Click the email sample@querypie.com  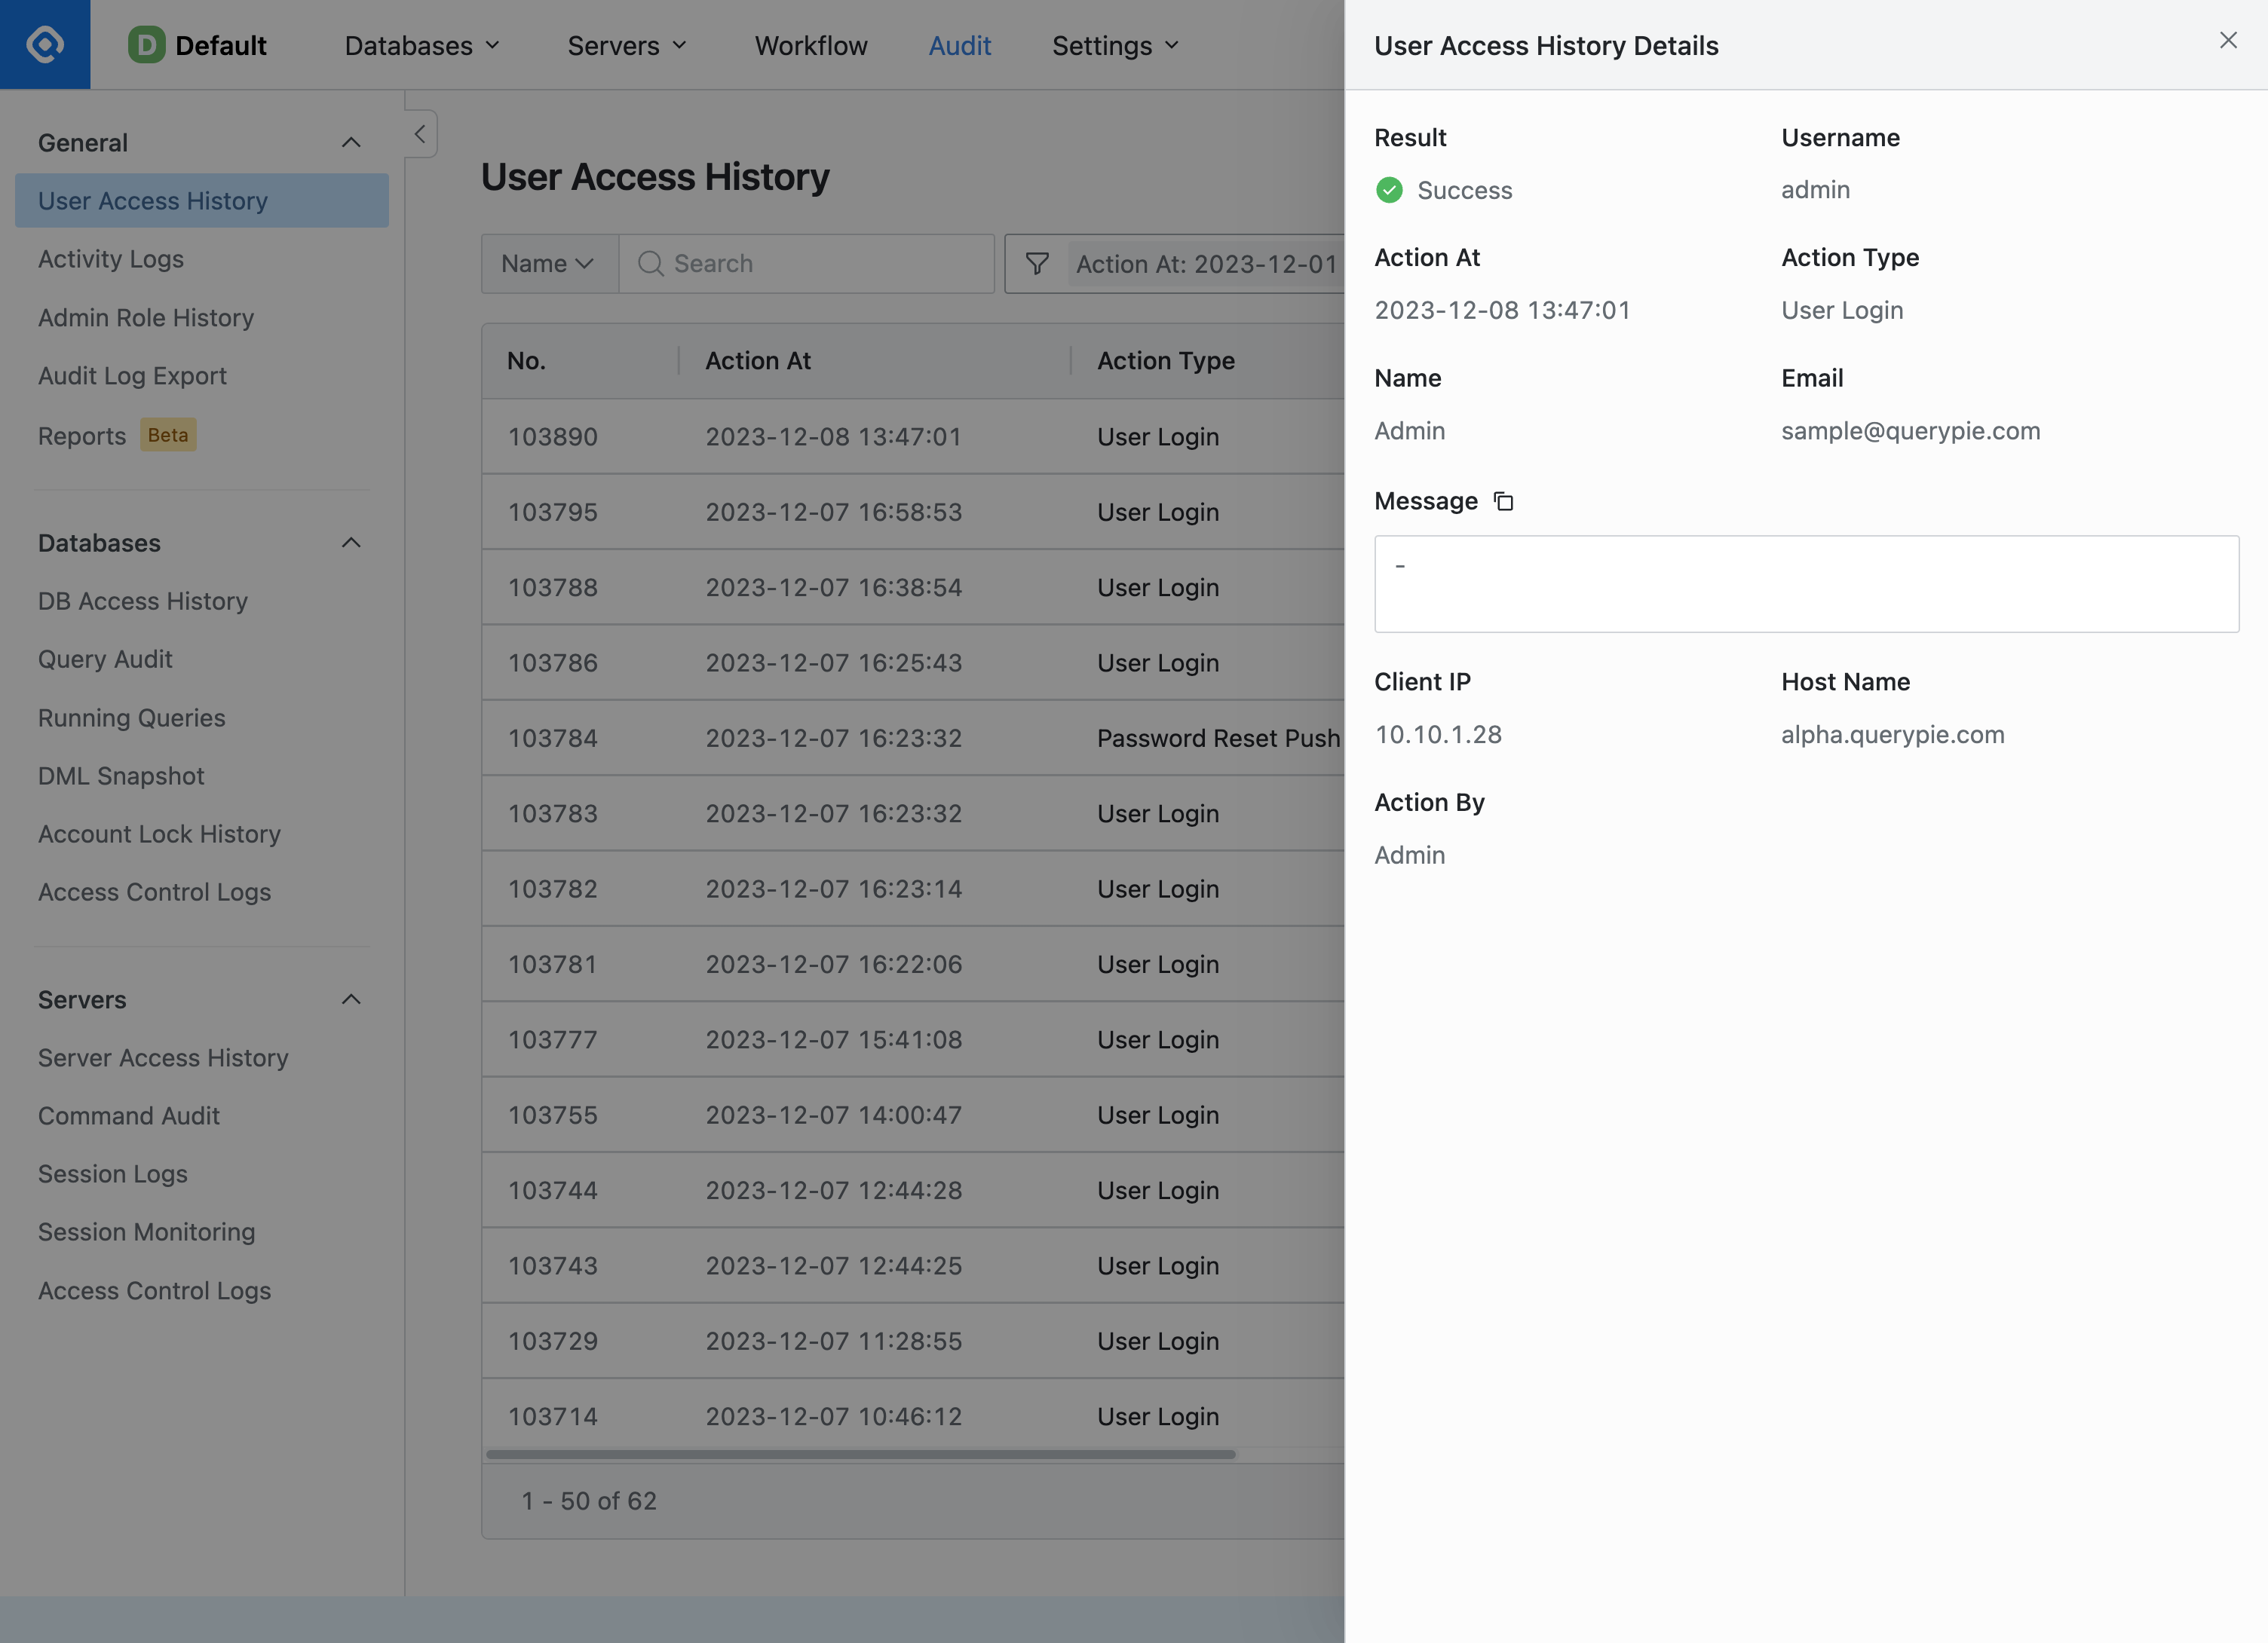(x=1910, y=431)
